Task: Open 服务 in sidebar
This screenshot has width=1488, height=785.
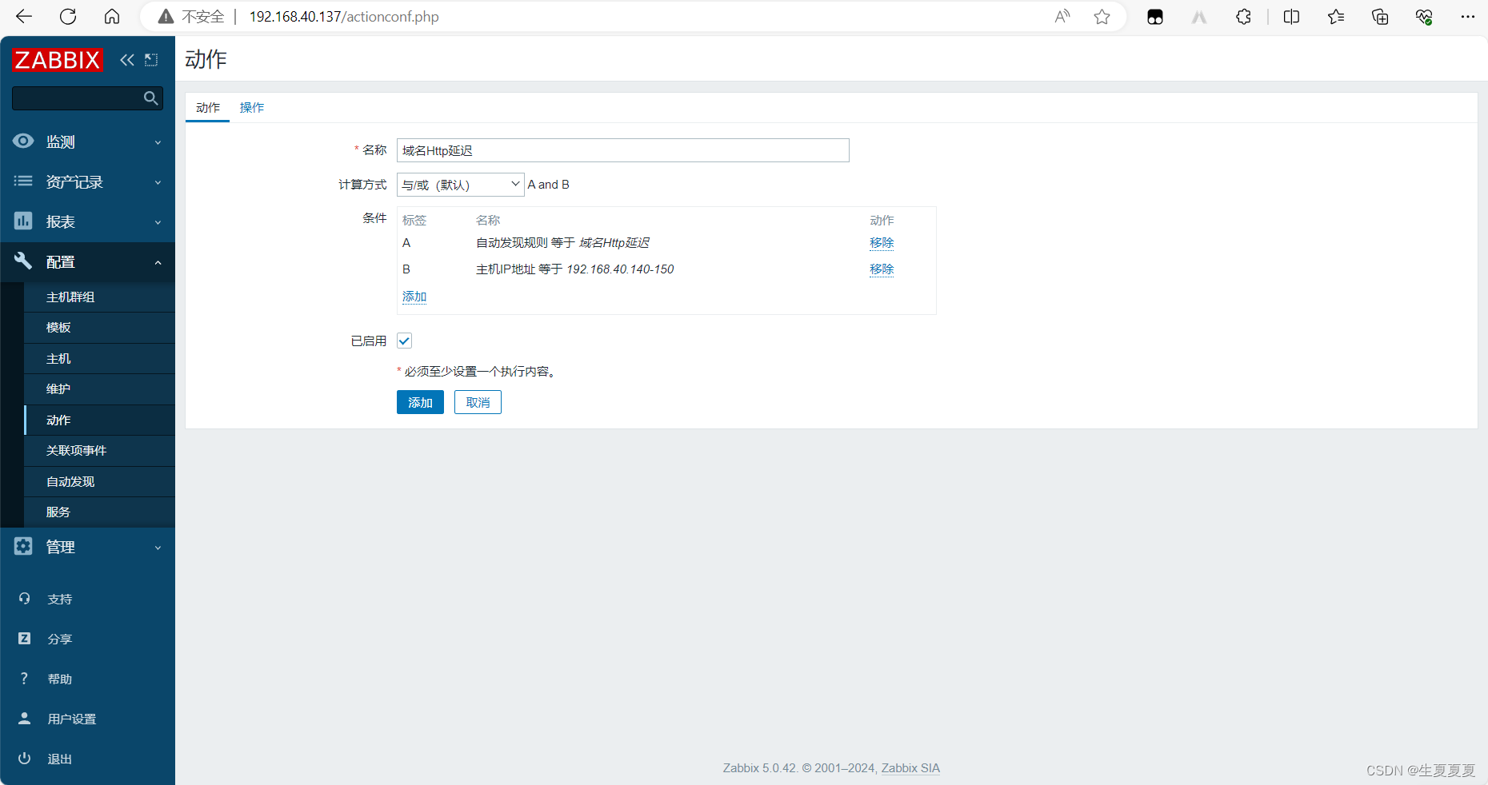Action: (99, 512)
